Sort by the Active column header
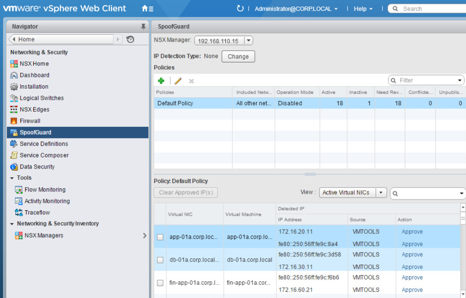 333,92
